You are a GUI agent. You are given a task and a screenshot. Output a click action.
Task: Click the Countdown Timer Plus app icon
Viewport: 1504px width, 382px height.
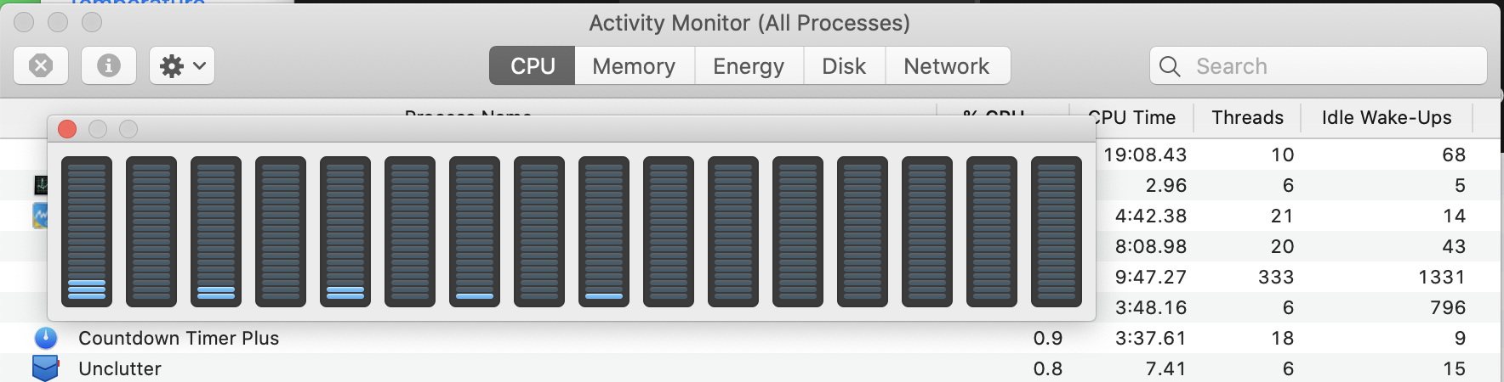coord(45,338)
